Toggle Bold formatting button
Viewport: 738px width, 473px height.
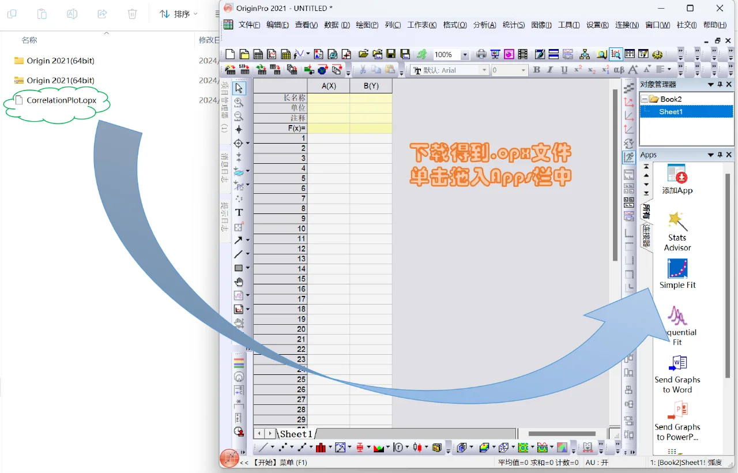[537, 70]
